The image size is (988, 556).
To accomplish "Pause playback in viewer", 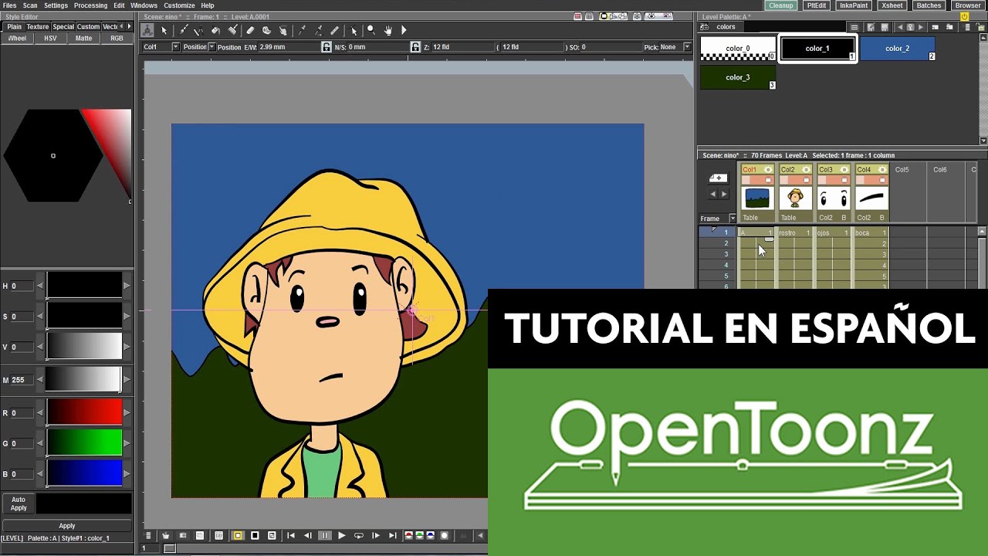I will coord(325,535).
